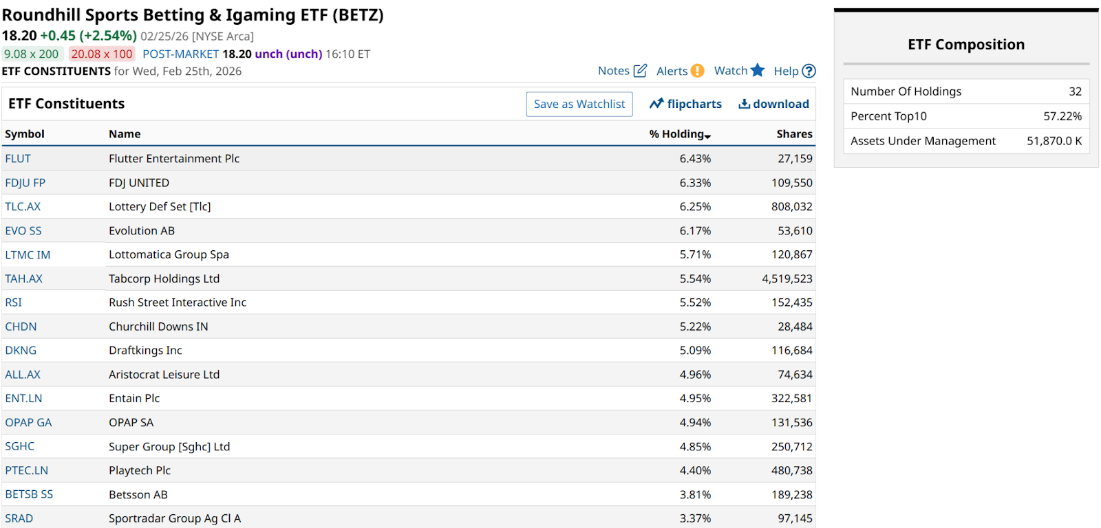Click the SRAD ticker link
1101x528 pixels.
pyautogui.click(x=19, y=518)
